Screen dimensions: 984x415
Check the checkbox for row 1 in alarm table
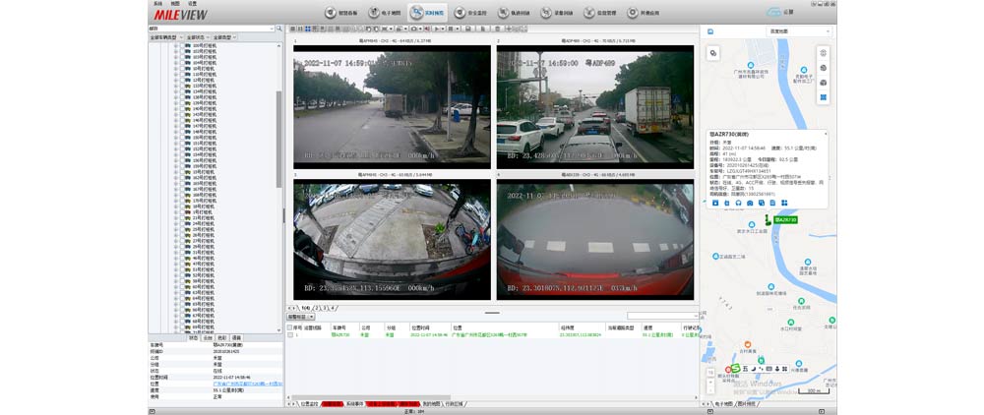(290, 335)
